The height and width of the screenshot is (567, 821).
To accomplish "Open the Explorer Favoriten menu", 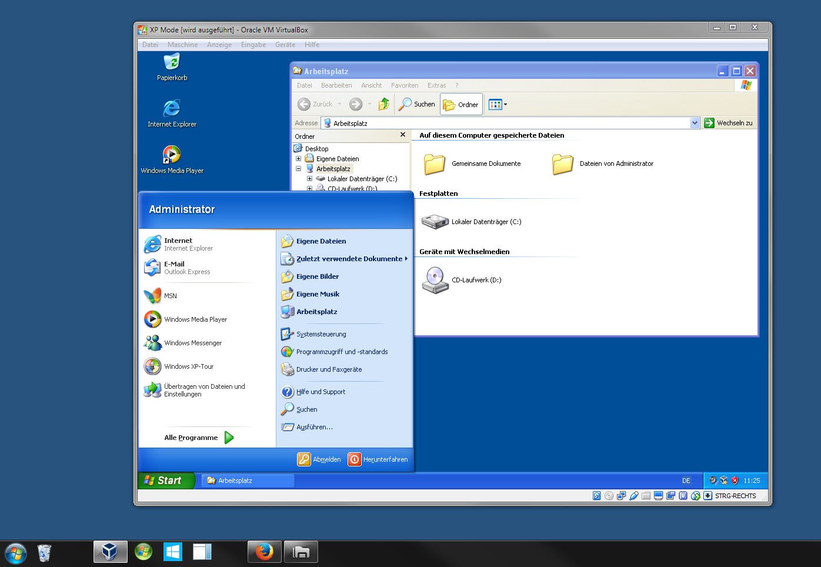I will (405, 85).
